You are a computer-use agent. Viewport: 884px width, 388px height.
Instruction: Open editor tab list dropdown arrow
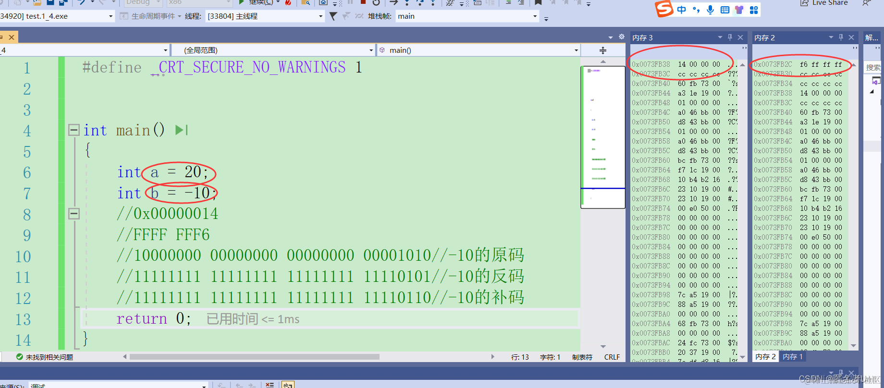(611, 37)
